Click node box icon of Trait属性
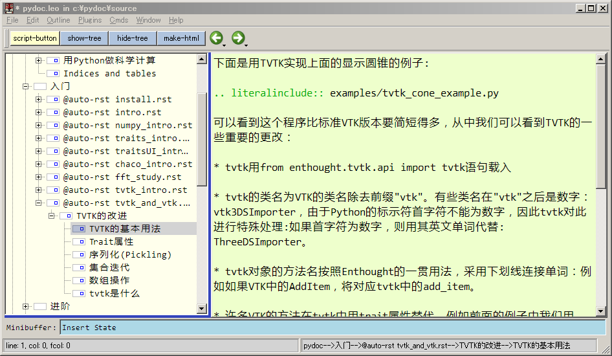Image resolution: width=612 pixels, height=356 pixels. (x=79, y=241)
